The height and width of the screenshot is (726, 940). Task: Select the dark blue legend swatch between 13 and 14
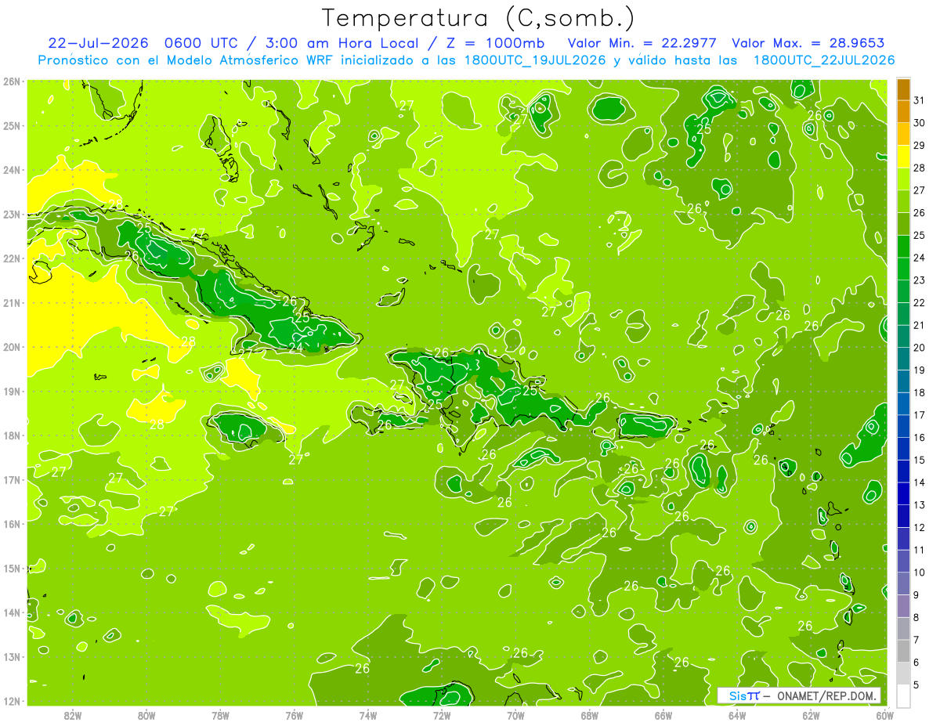point(903,493)
